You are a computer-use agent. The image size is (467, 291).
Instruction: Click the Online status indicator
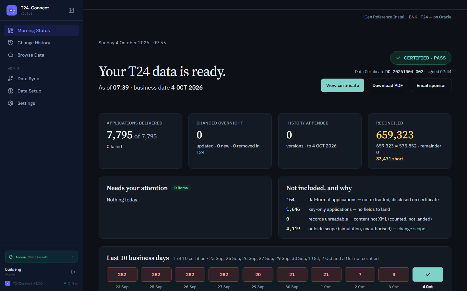point(71,283)
